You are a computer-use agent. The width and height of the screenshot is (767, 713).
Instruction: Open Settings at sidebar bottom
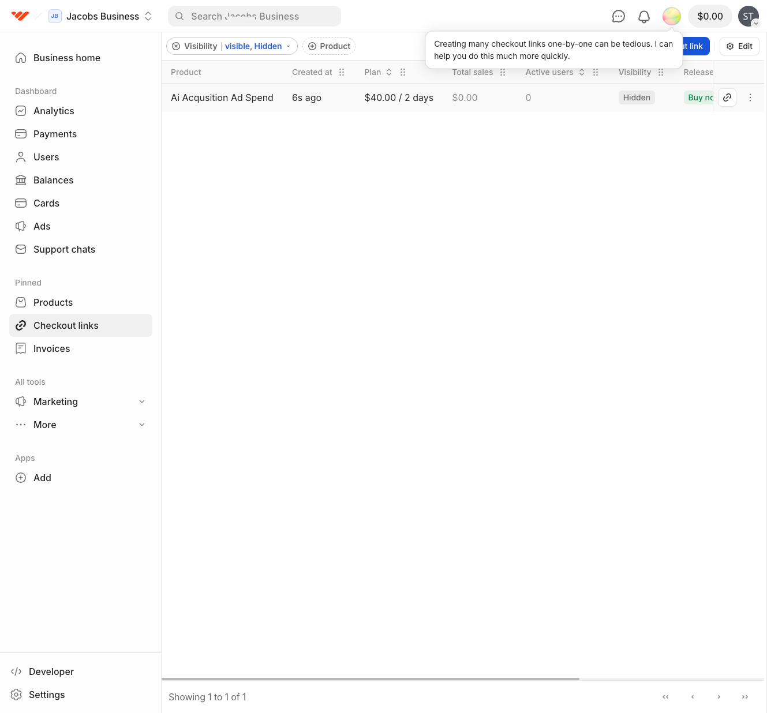click(x=81, y=695)
